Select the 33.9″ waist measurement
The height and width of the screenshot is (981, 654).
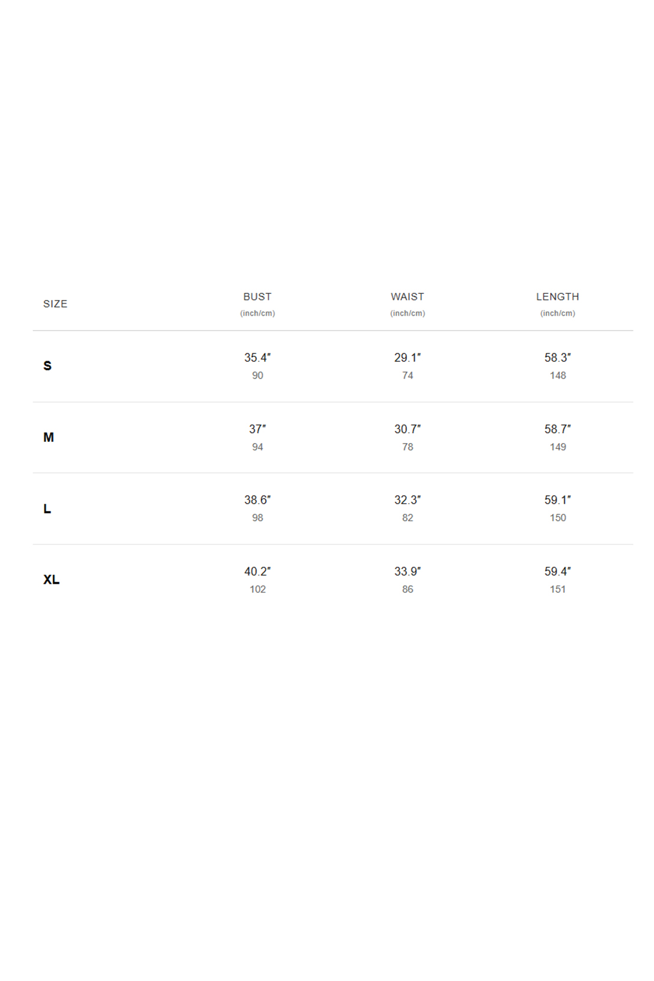(x=408, y=572)
